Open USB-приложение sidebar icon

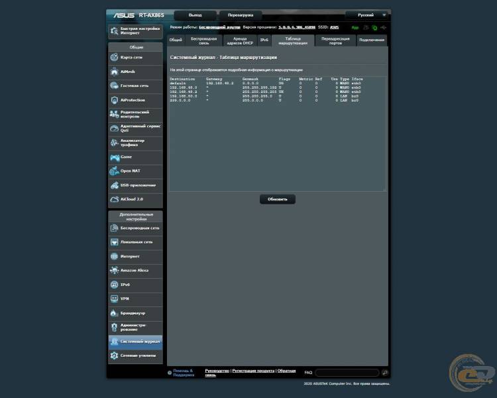(114, 185)
